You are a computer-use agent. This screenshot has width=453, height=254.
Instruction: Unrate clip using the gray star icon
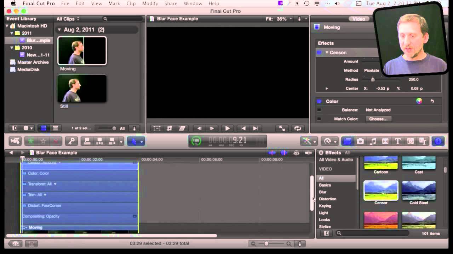(43, 141)
